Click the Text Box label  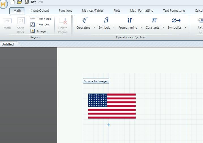tap(43, 25)
